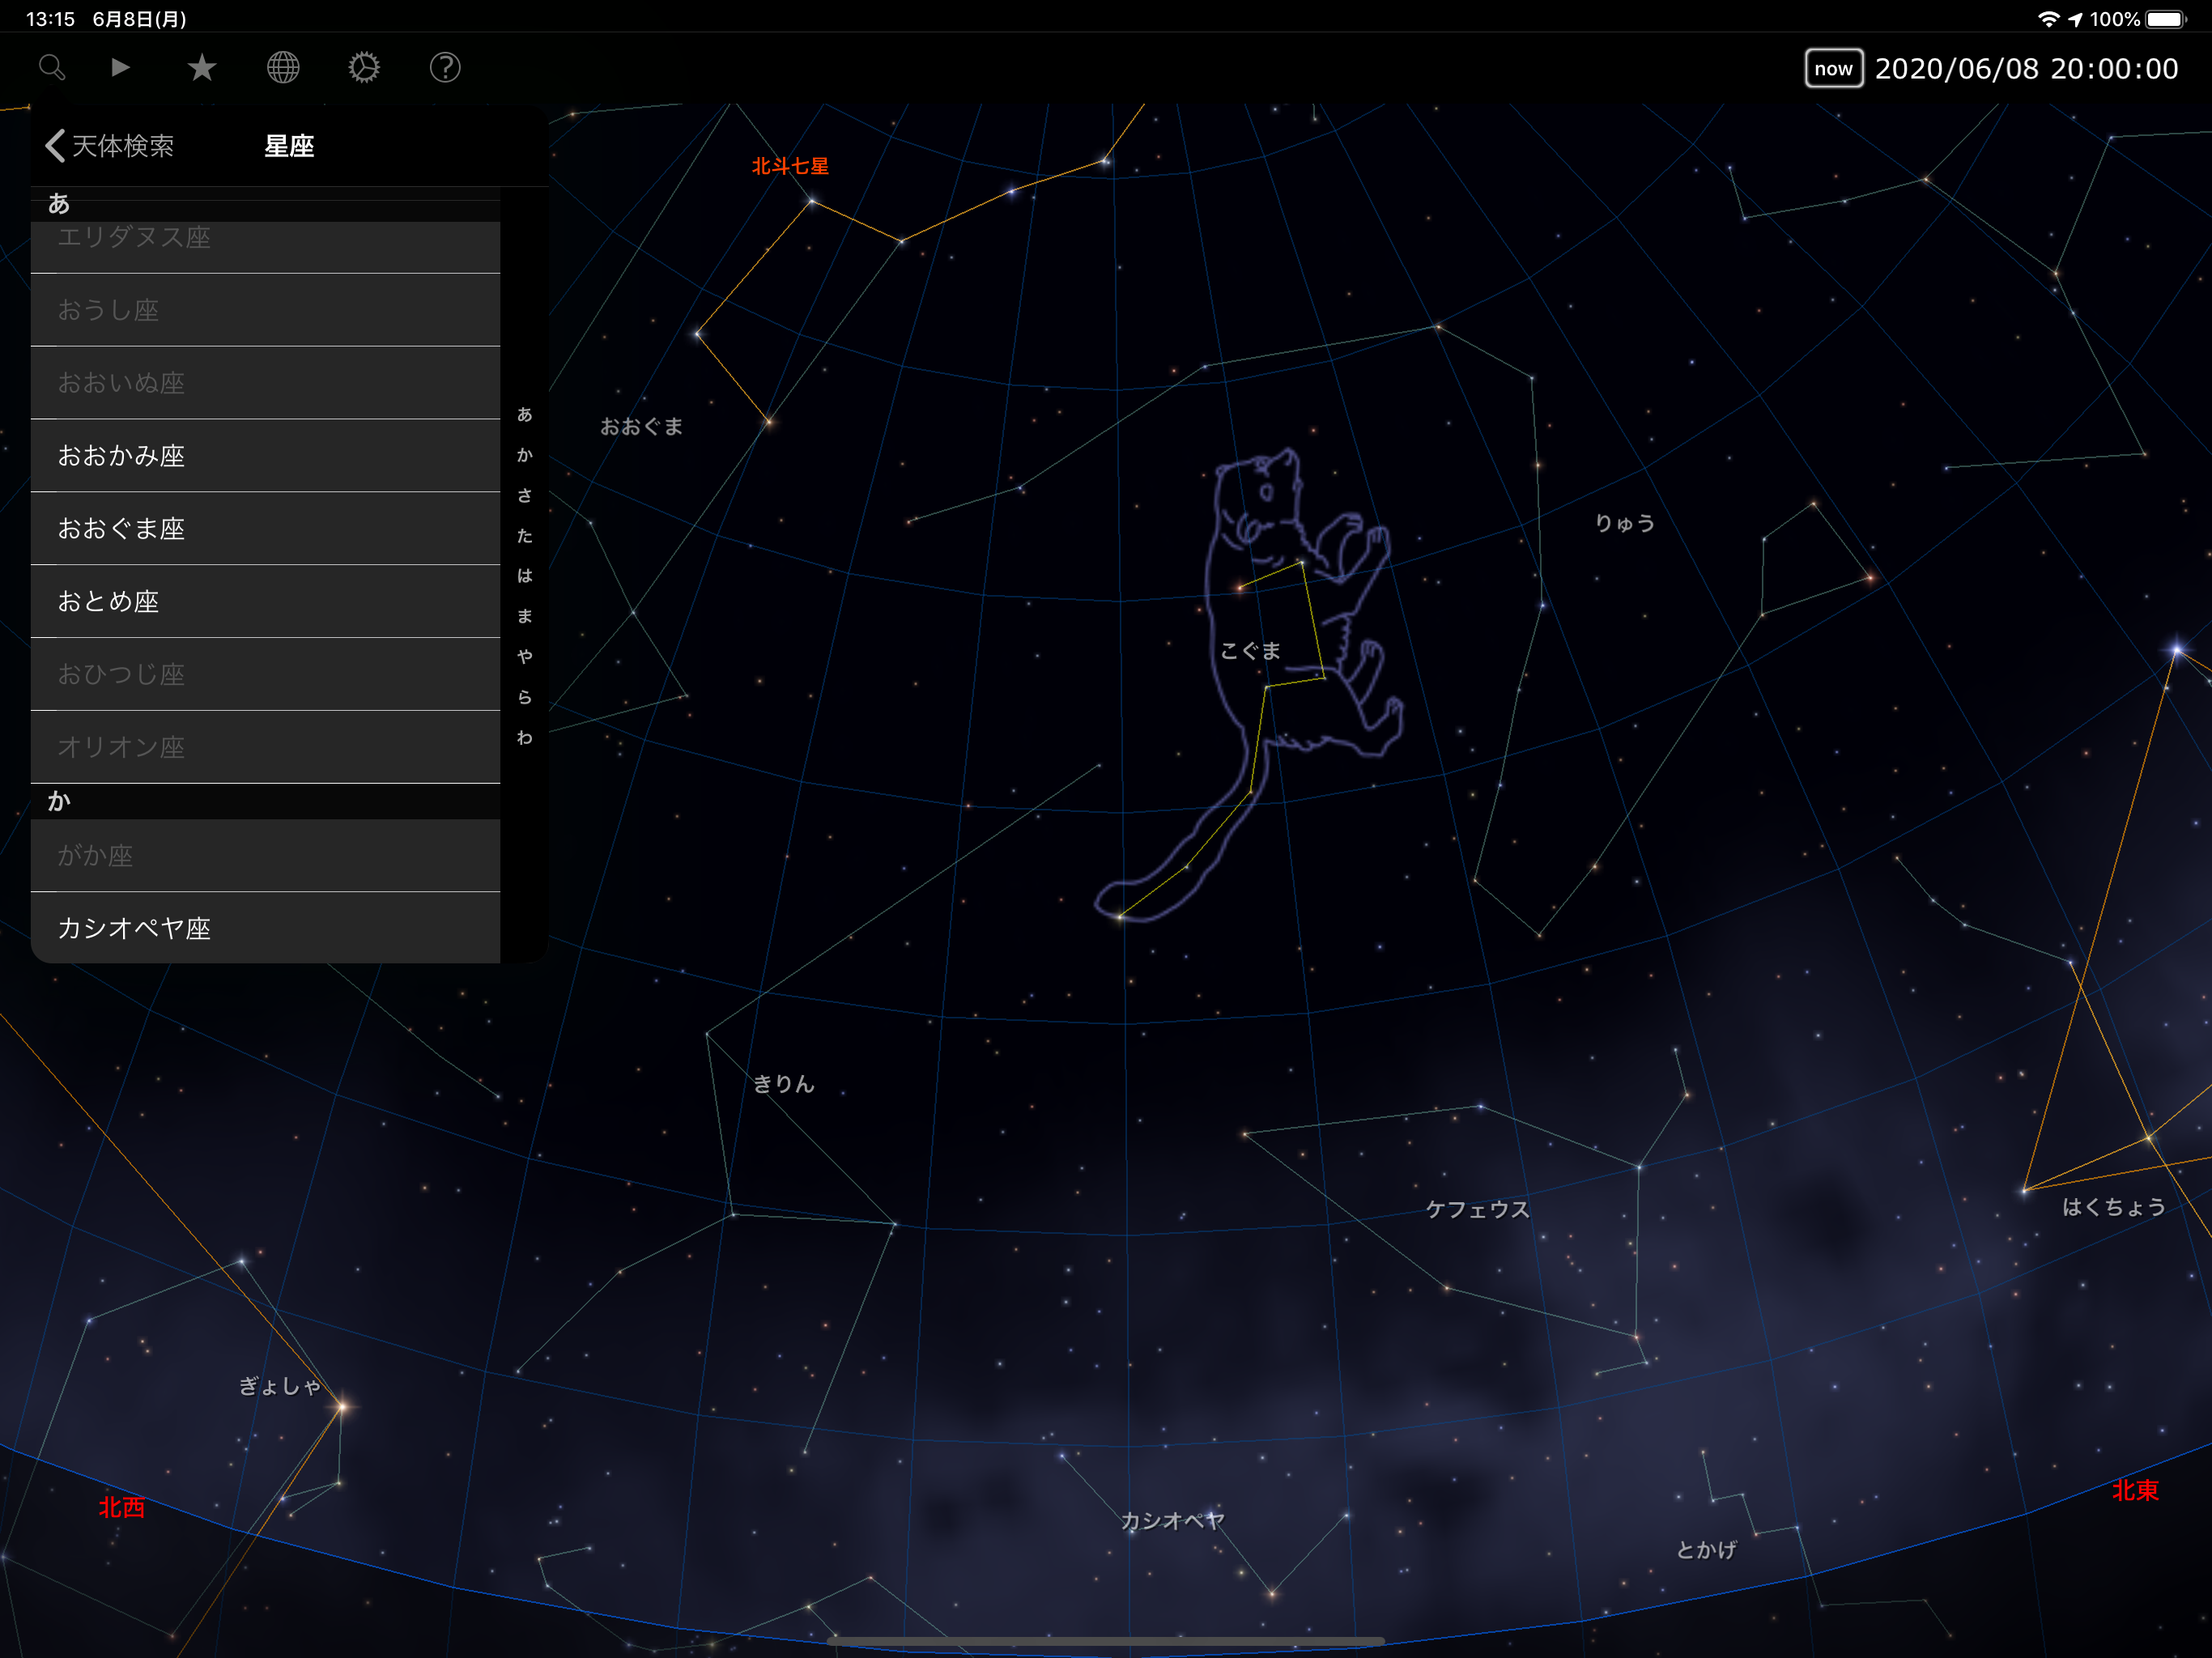Jump to は in the index bar
This screenshot has height=1658, width=2212.
(x=525, y=576)
